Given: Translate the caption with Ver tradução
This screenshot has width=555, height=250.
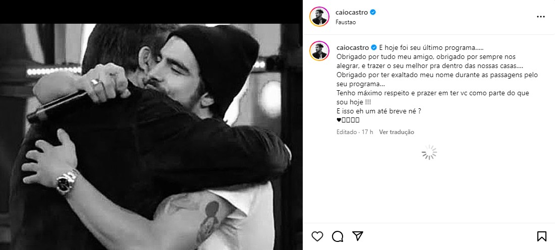Looking at the screenshot, I should (397, 132).
